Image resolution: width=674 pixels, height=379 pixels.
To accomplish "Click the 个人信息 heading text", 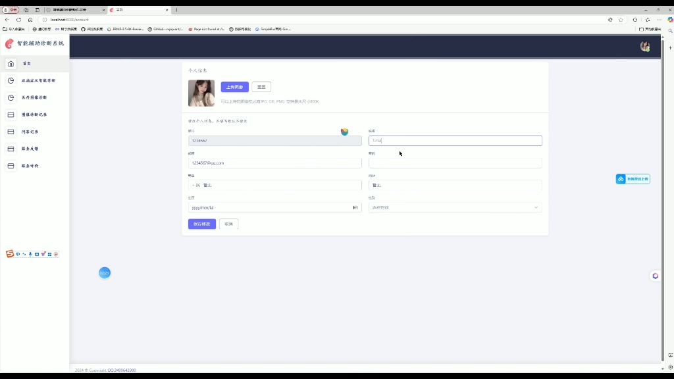I will tap(197, 70).
